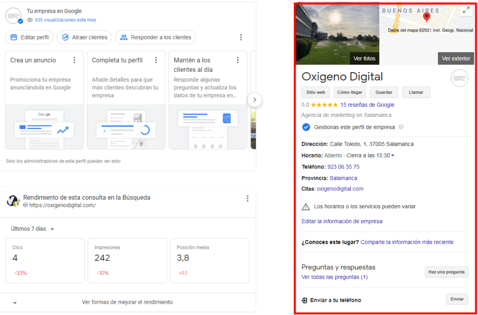Click the Llamar button
This screenshot has width=478, height=315.
(x=416, y=92)
